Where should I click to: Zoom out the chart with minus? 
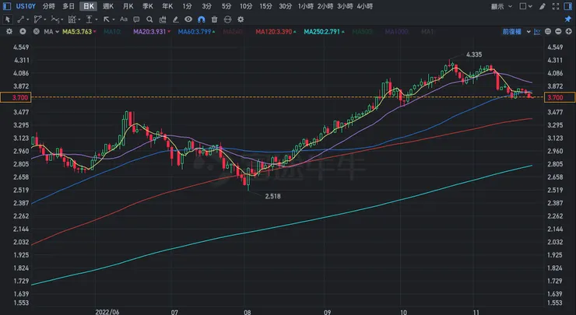coord(558,32)
